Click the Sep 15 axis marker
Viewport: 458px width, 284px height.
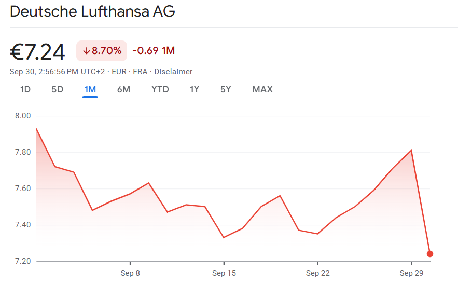[x=224, y=273]
